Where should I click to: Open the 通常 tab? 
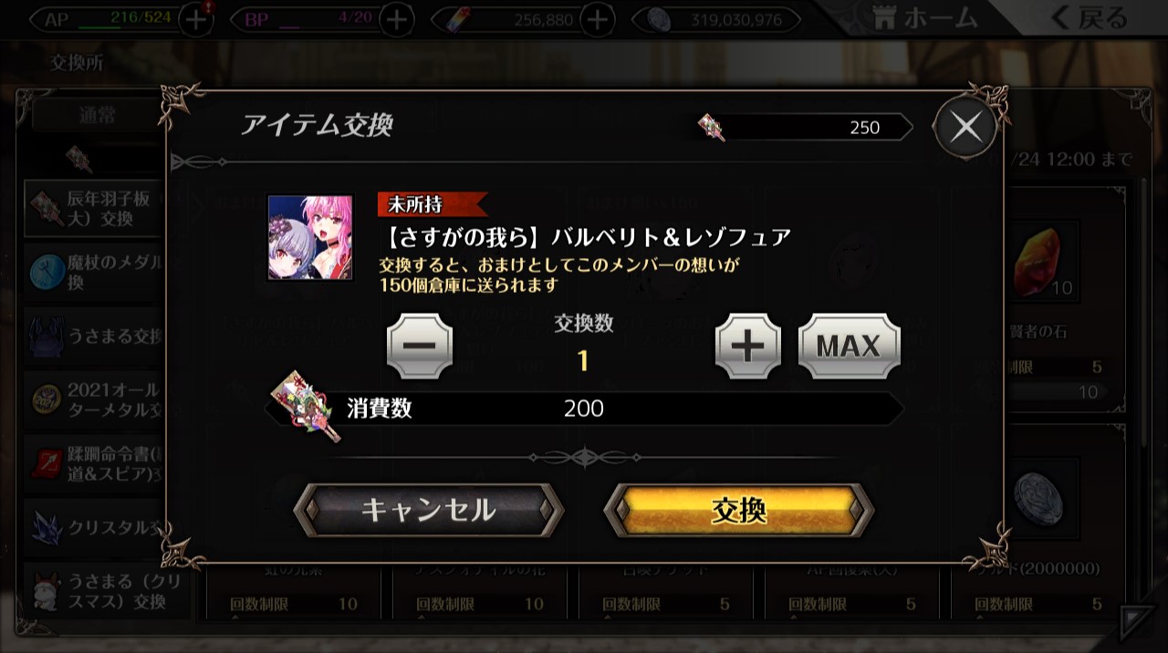click(99, 115)
